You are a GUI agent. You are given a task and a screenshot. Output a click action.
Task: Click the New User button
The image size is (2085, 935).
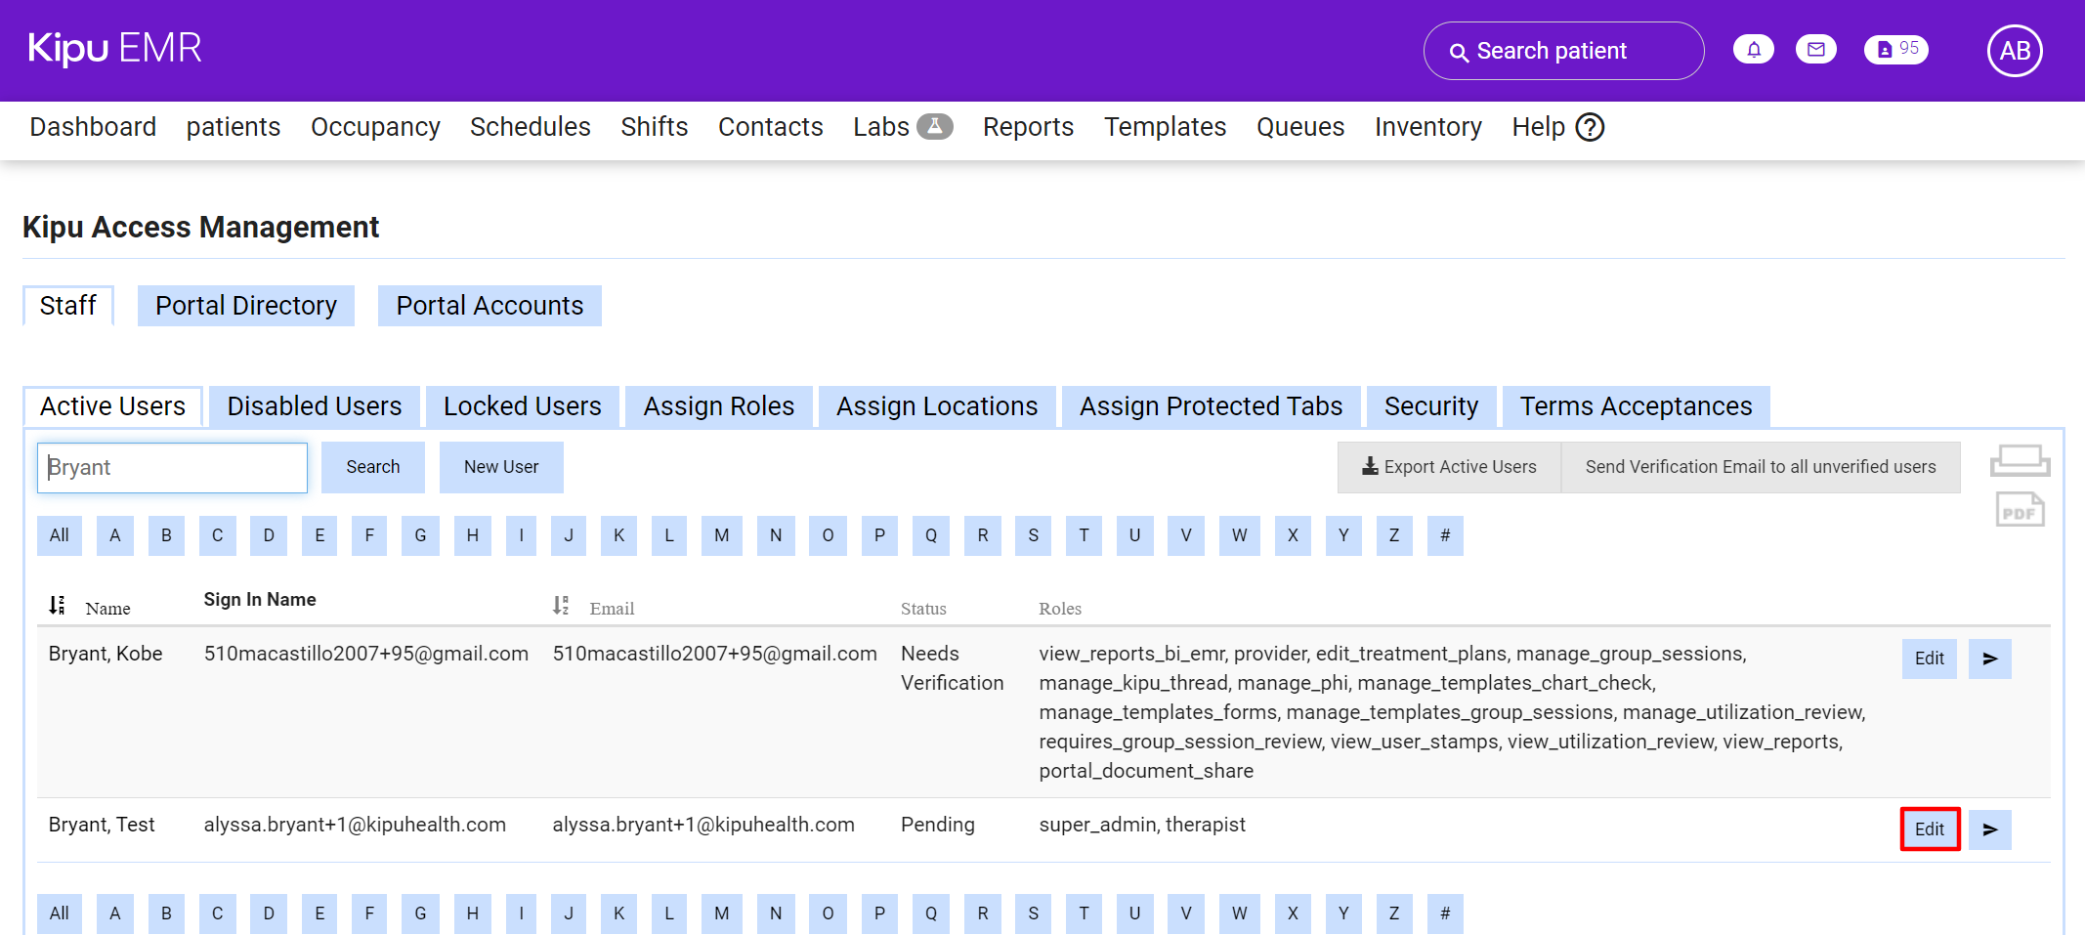[500, 467]
